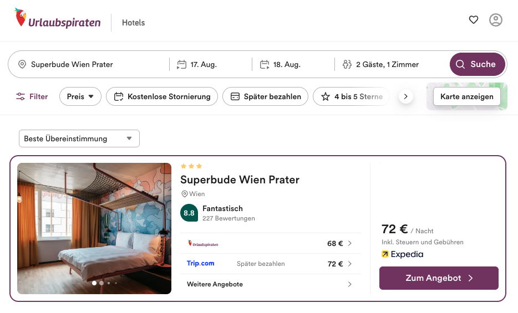Open the Beste Übereinstimmung sort dropdown
Screen dimensions: 518x313
coord(79,138)
